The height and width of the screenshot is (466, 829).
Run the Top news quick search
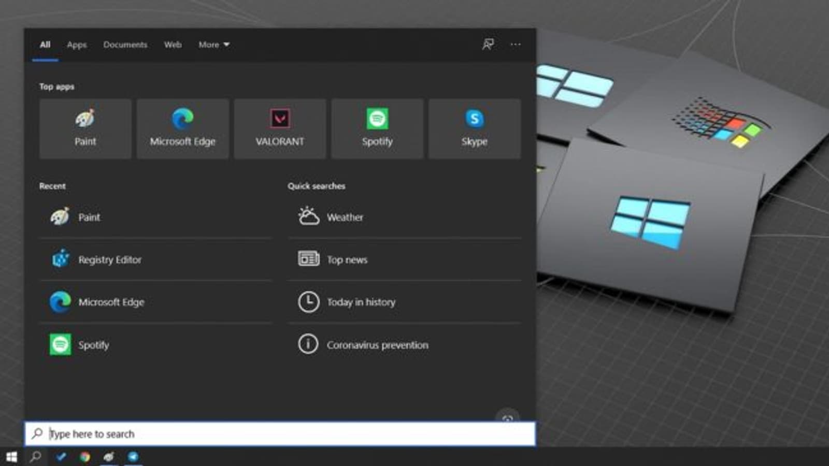pyautogui.click(x=405, y=259)
